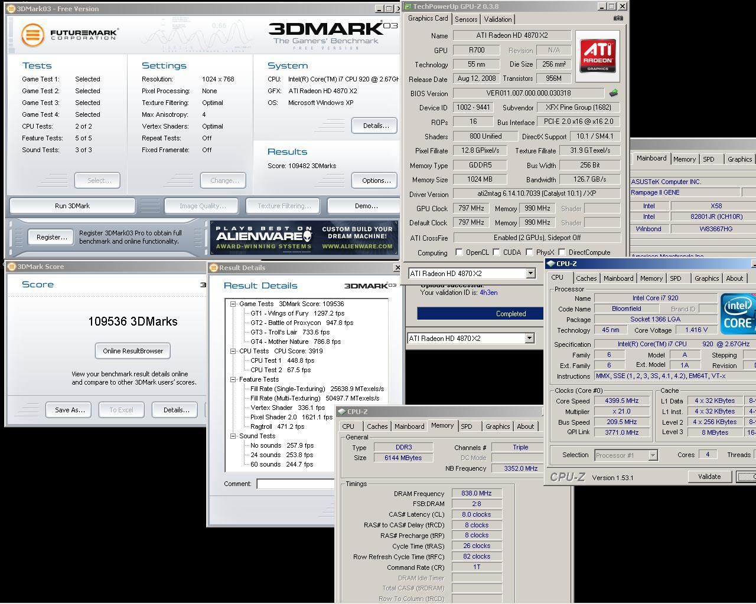Open Texture Filtering button

click(x=283, y=206)
